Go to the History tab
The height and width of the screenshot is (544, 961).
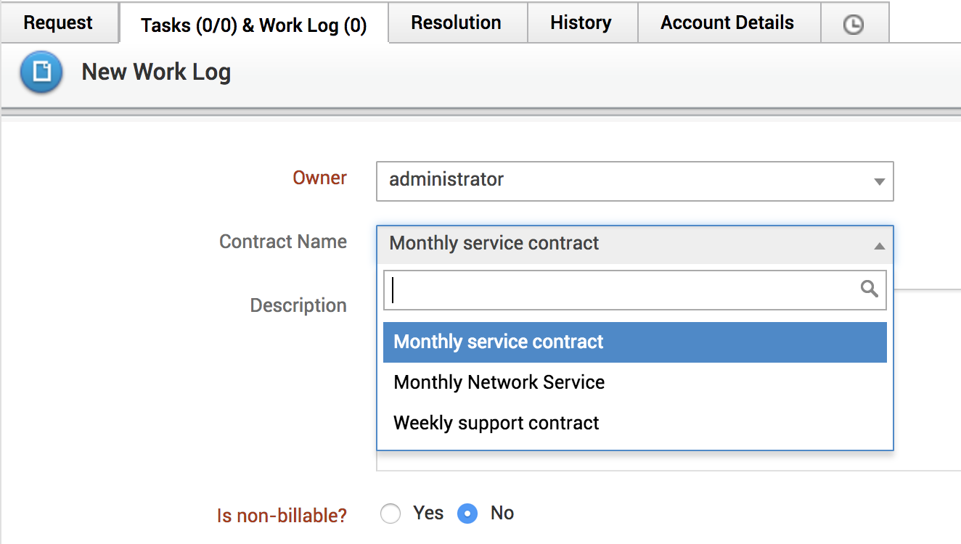point(581,23)
